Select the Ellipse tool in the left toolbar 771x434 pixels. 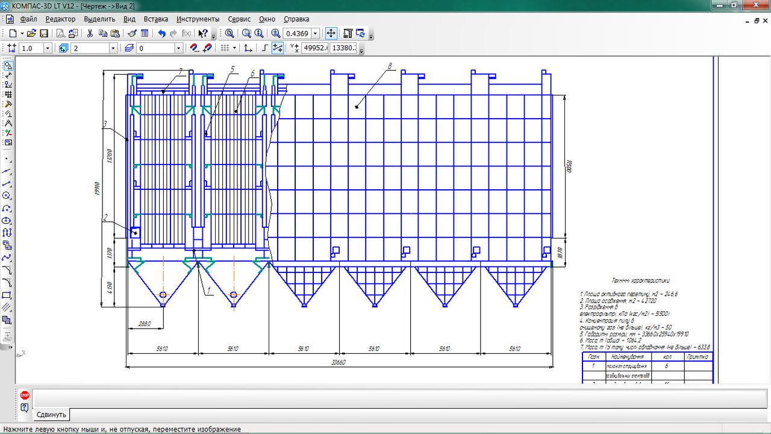[x=7, y=221]
